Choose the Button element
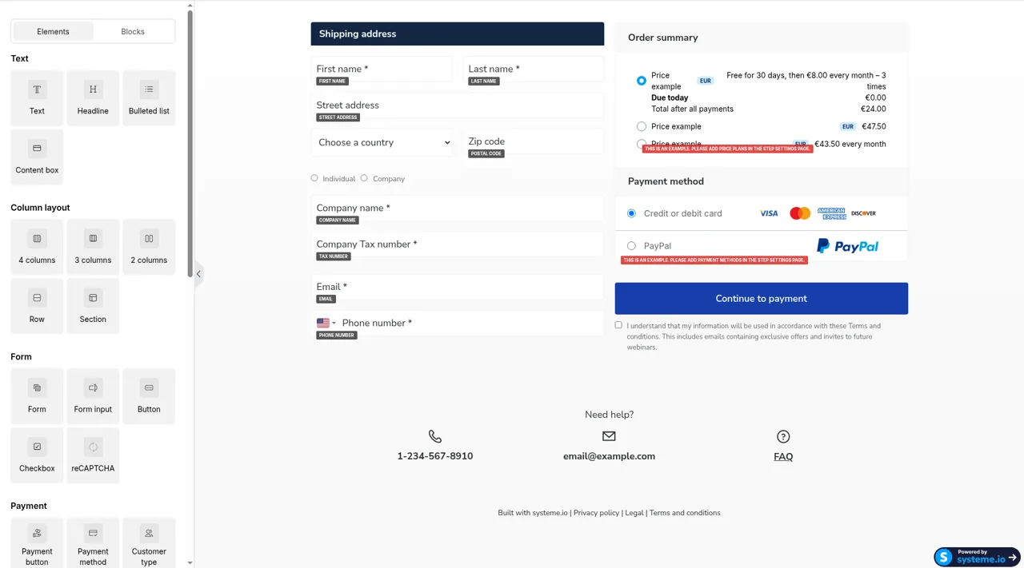Viewport: 1024px width, 568px height. click(x=149, y=395)
